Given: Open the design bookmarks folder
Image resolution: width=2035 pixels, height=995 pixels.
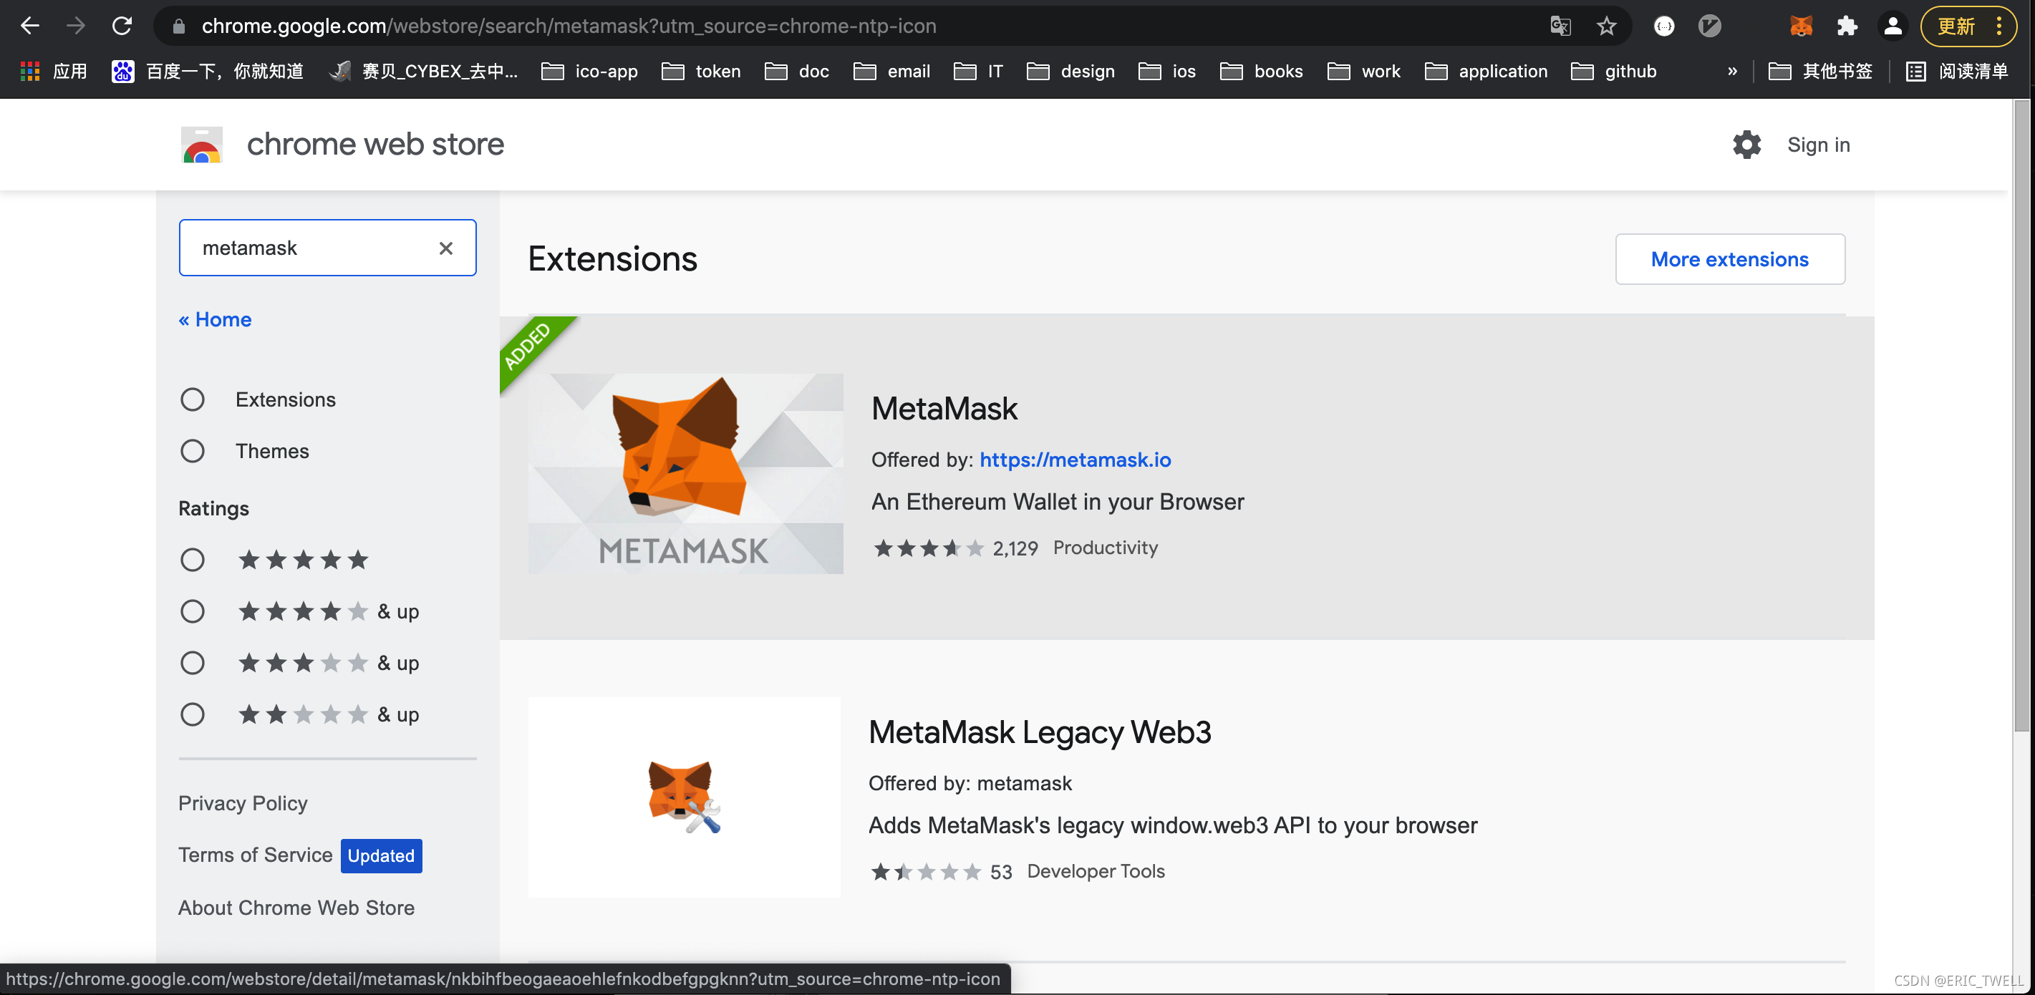Looking at the screenshot, I should 1070,71.
